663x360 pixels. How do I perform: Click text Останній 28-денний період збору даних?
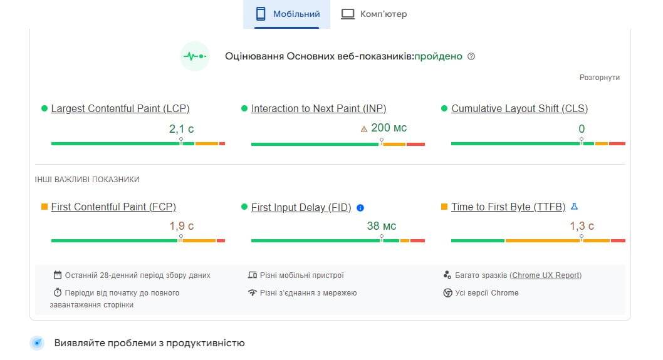click(x=137, y=275)
